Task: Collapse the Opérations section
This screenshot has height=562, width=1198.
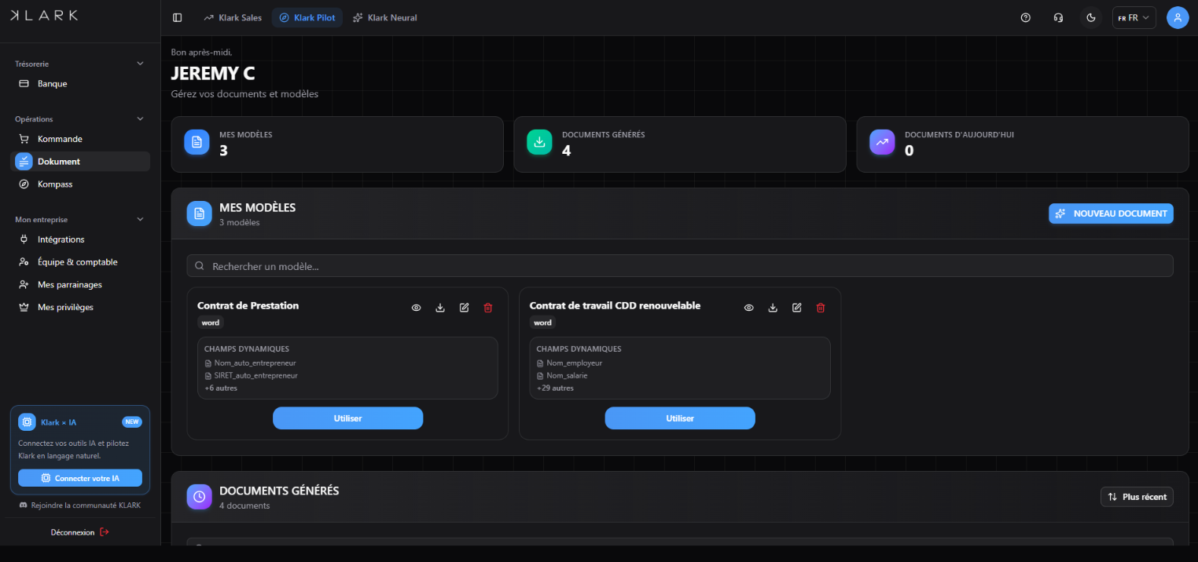Action: tap(140, 119)
